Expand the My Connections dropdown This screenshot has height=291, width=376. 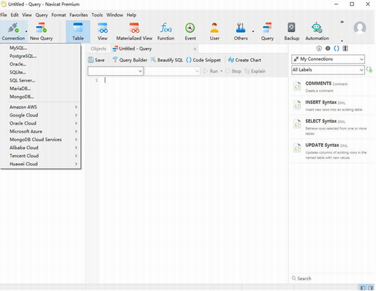327,59
